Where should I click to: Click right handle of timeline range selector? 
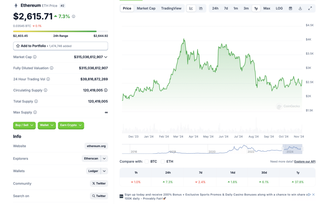tap(302, 149)
